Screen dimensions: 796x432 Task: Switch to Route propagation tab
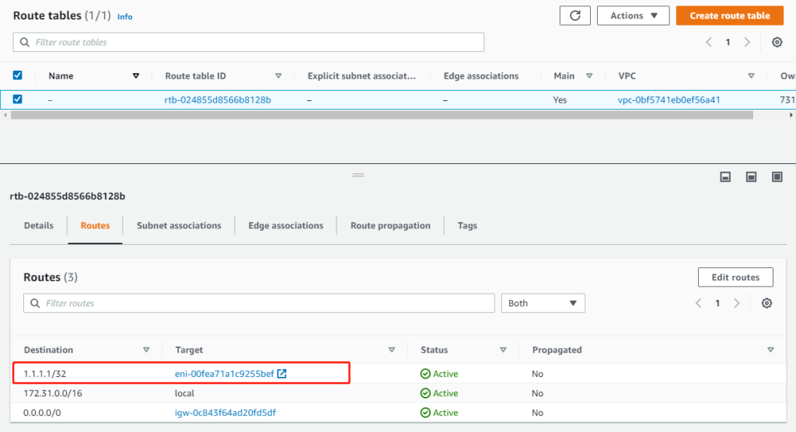pos(390,225)
